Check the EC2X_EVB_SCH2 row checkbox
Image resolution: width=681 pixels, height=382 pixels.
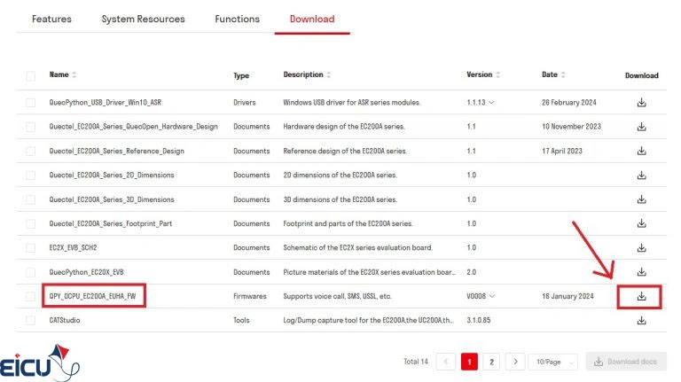click(x=30, y=248)
